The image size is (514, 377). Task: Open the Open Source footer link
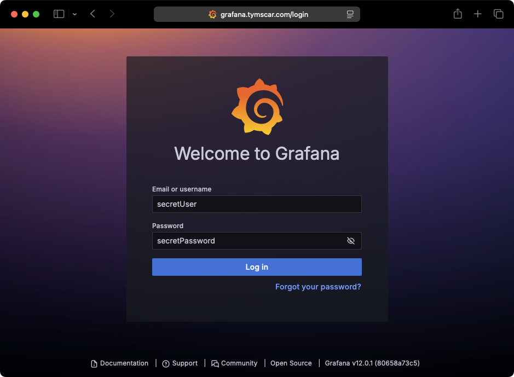click(291, 363)
